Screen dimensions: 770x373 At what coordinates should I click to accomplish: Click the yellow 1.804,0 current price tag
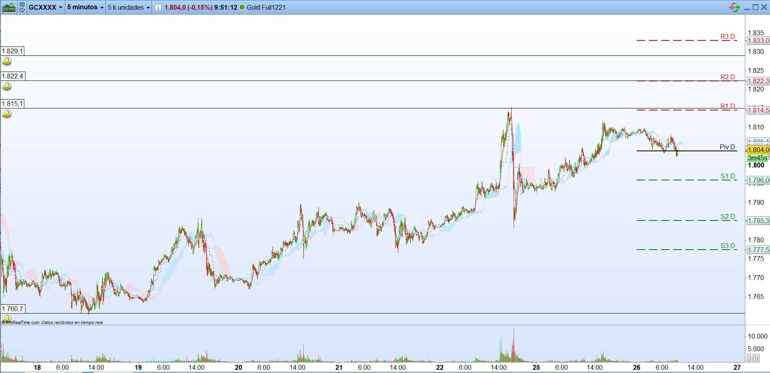(758, 150)
